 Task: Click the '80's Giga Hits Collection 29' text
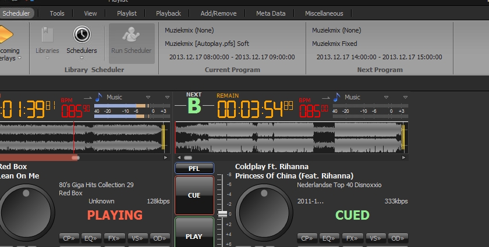(x=97, y=185)
